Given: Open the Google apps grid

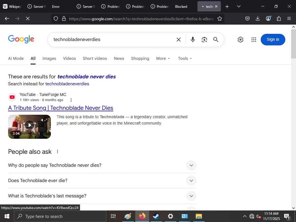Looking at the screenshot, I should 254,40.
